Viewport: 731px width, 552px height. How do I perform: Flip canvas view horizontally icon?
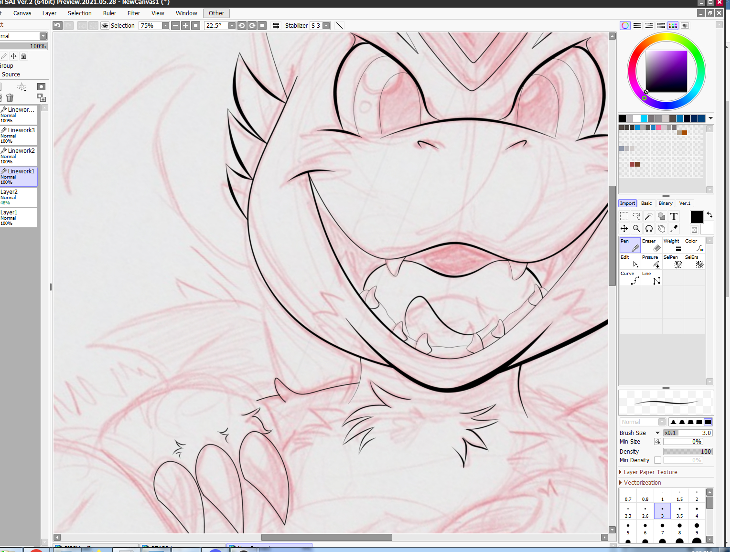point(276,26)
